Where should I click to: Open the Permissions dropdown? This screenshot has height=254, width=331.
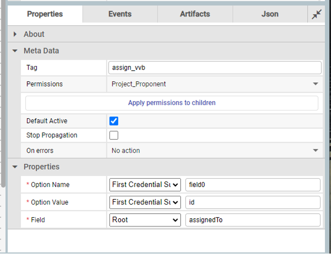pyautogui.click(x=215, y=84)
